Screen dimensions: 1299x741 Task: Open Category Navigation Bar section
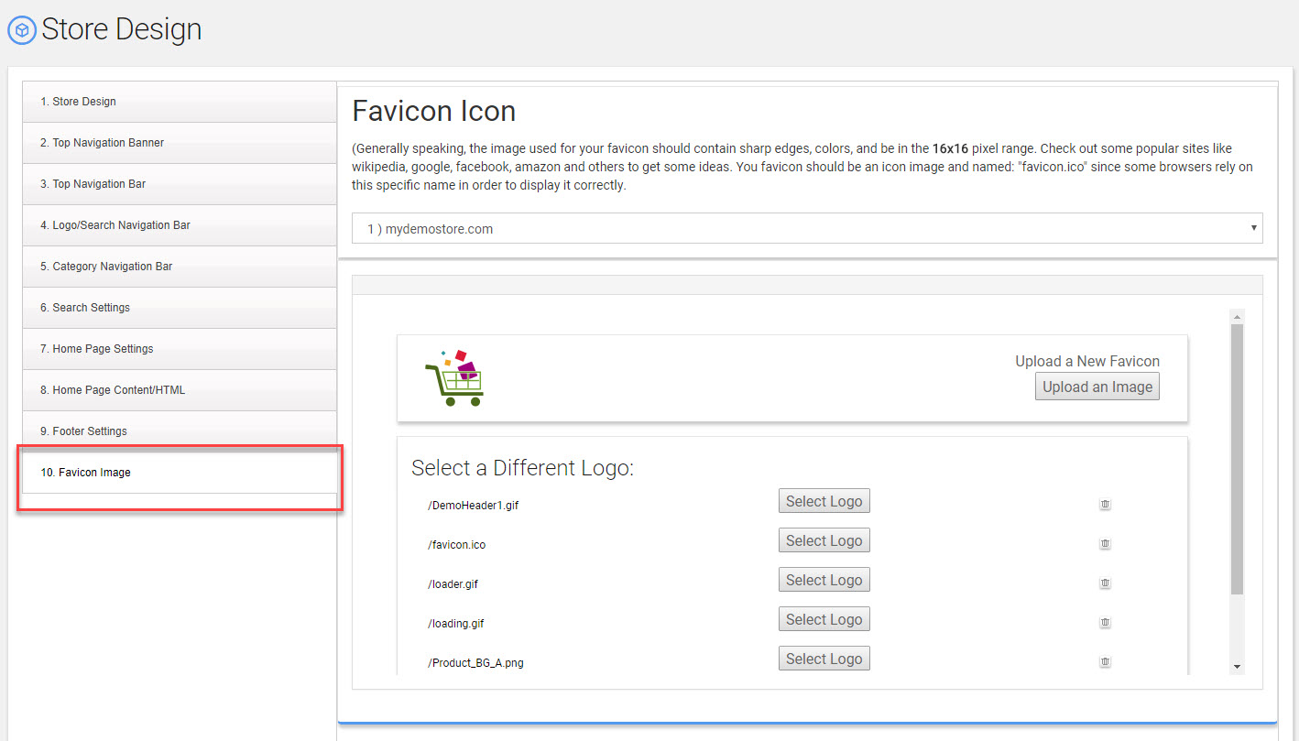pyautogui.click(x=180, y=267)
